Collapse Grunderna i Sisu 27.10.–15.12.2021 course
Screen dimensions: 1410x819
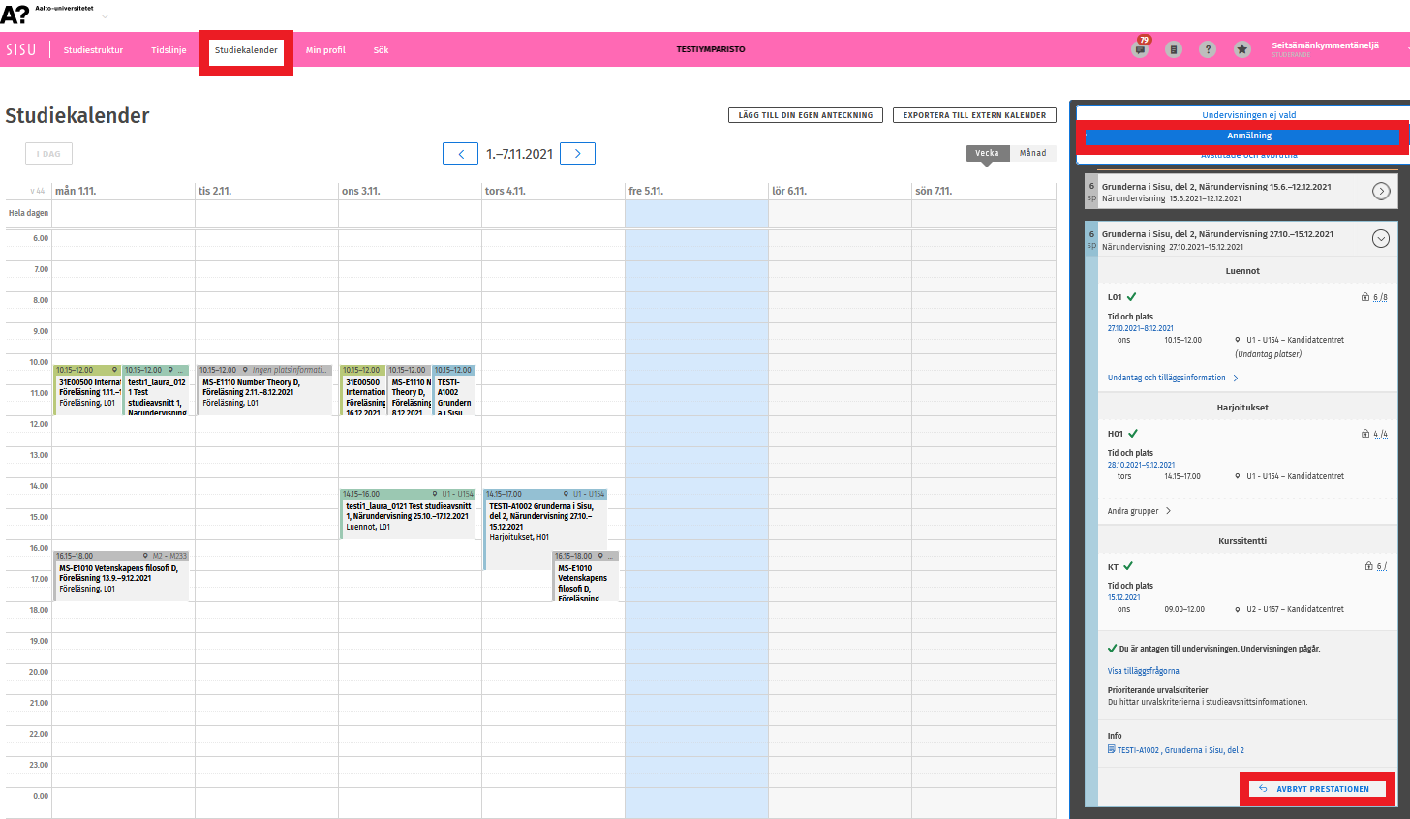pos(1381,239)
